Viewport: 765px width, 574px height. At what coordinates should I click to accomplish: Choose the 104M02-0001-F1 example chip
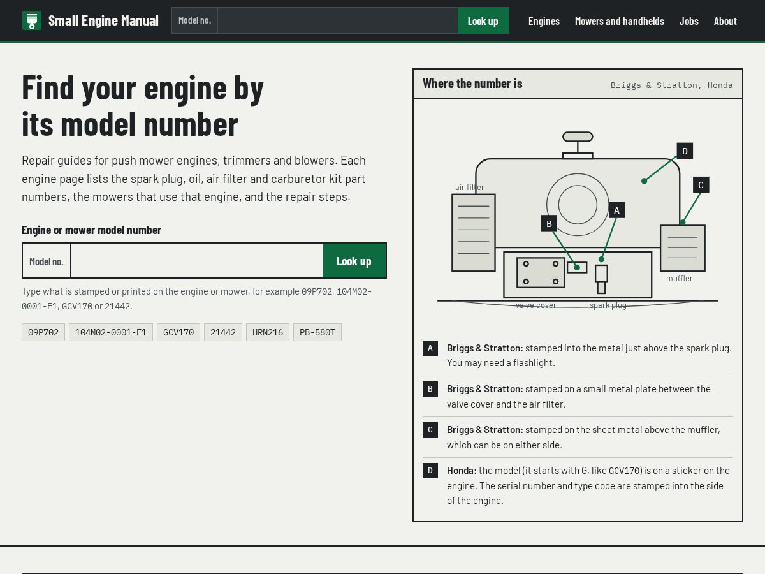[x=111, y=332]
